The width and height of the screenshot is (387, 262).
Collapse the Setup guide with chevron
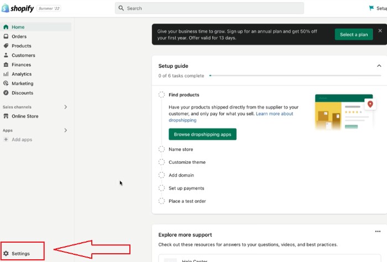[x=379, y=66]
